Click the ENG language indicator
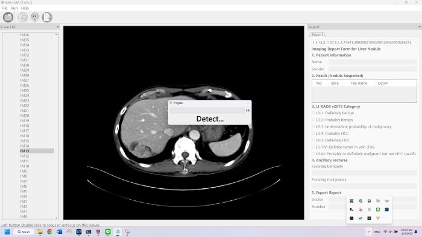 (x=377, y=232)
